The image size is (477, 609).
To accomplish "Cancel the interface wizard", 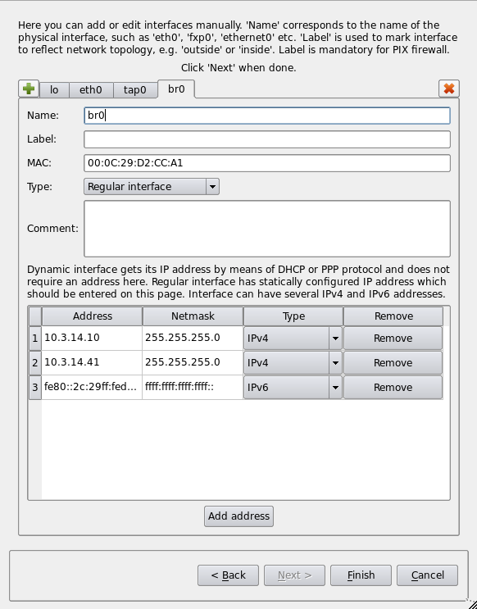I will point(427,575).
